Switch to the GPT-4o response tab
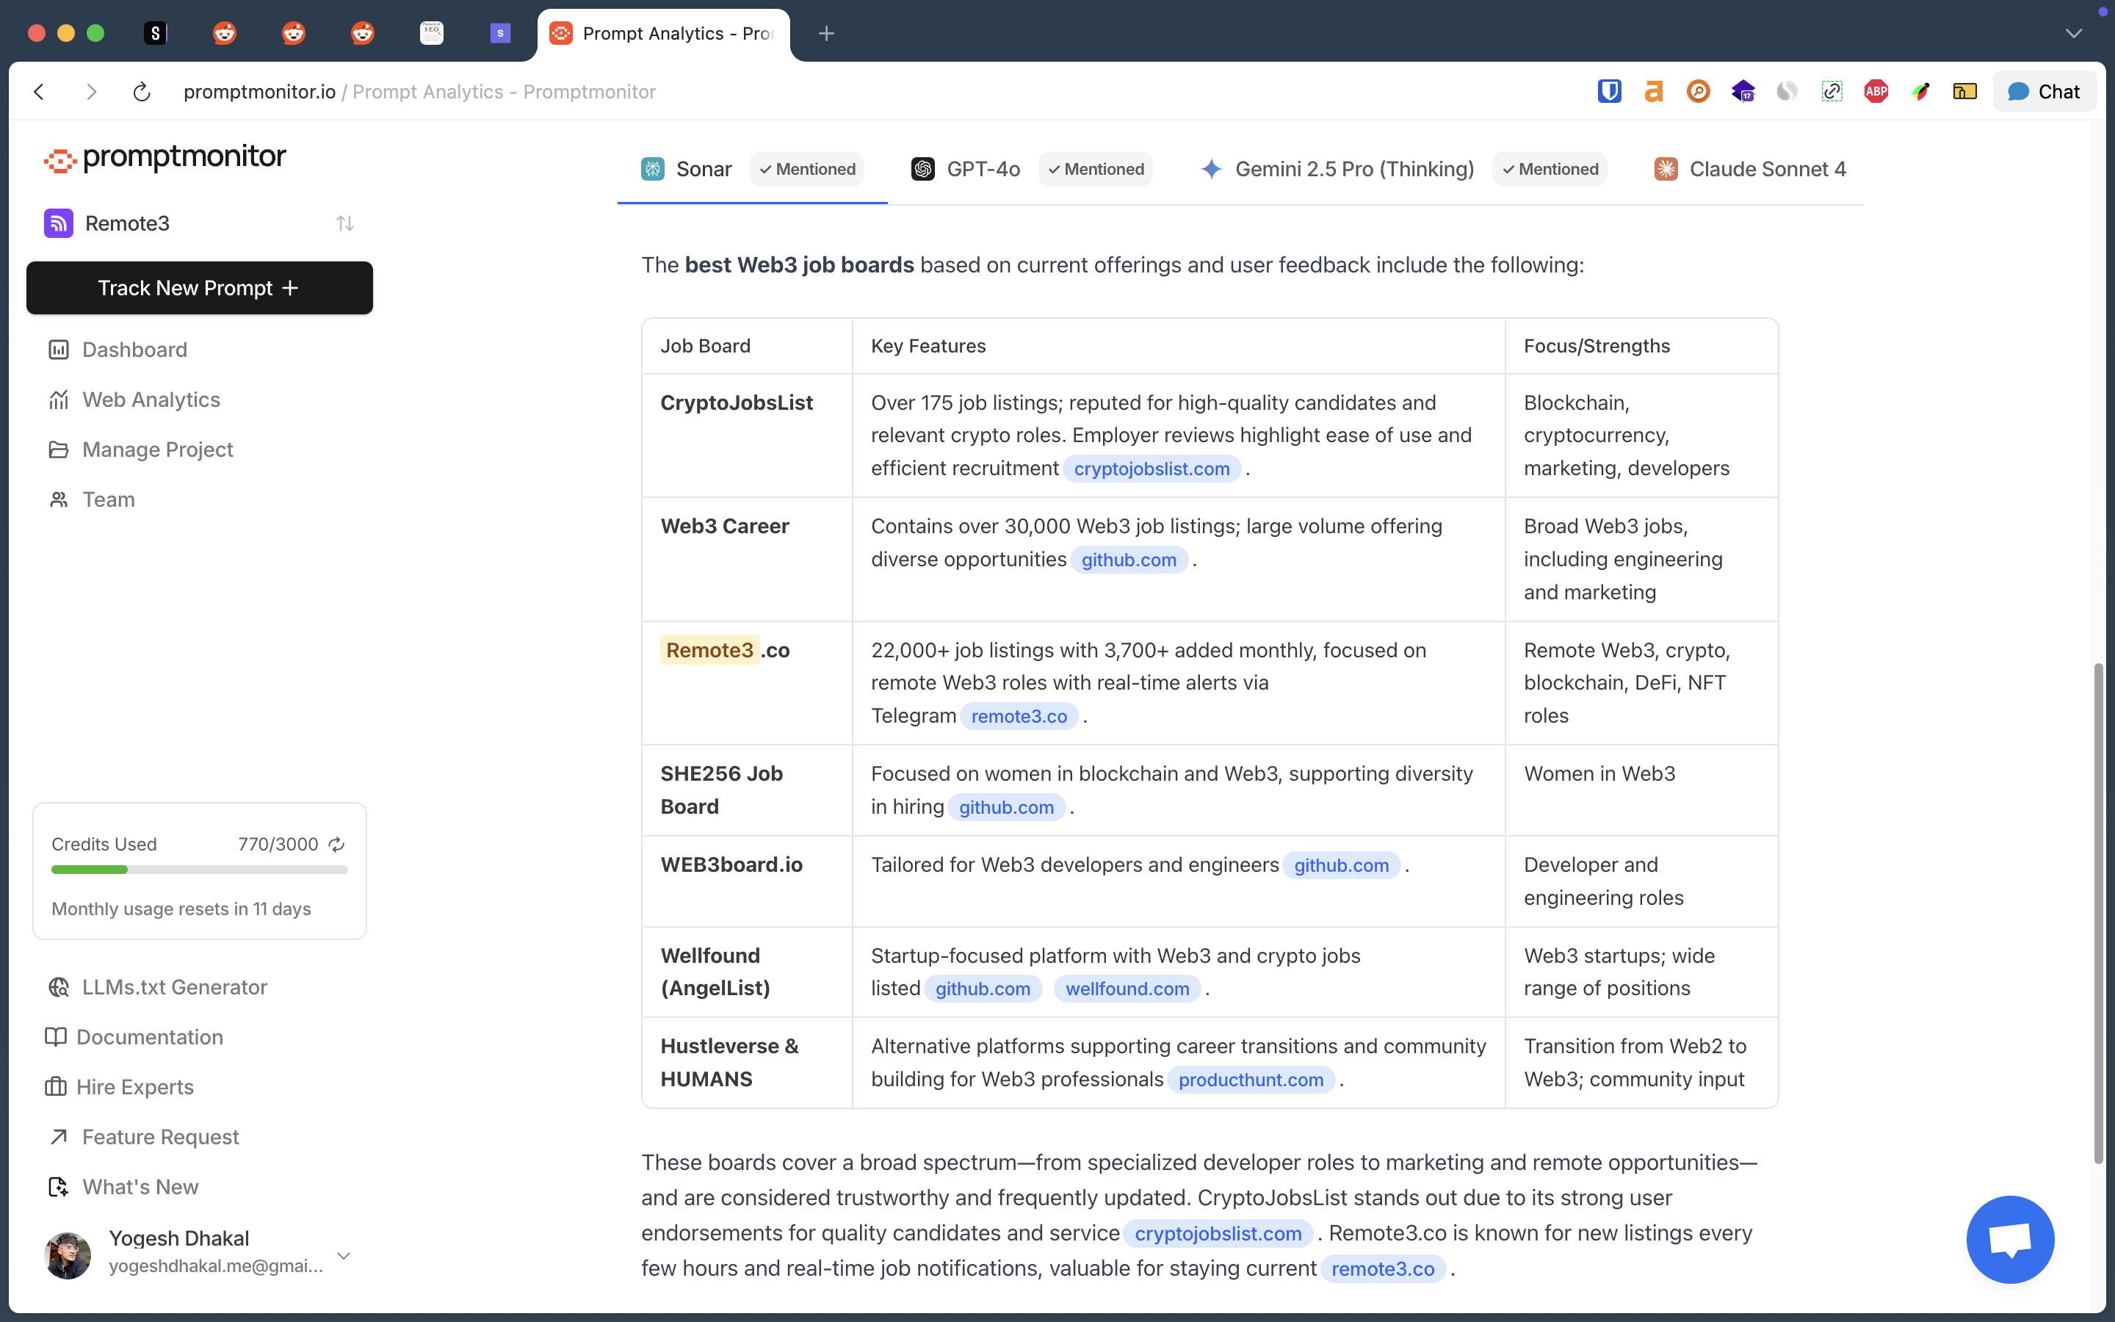This screenshot has height=1322, width=2115. click(x=983, y=169)
